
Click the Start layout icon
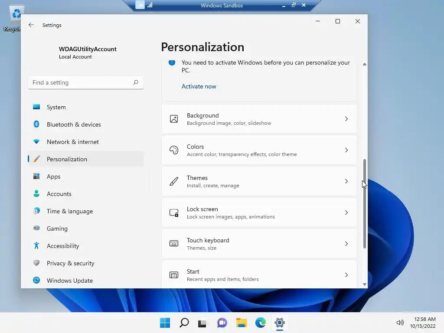click(x=174, y=275)
